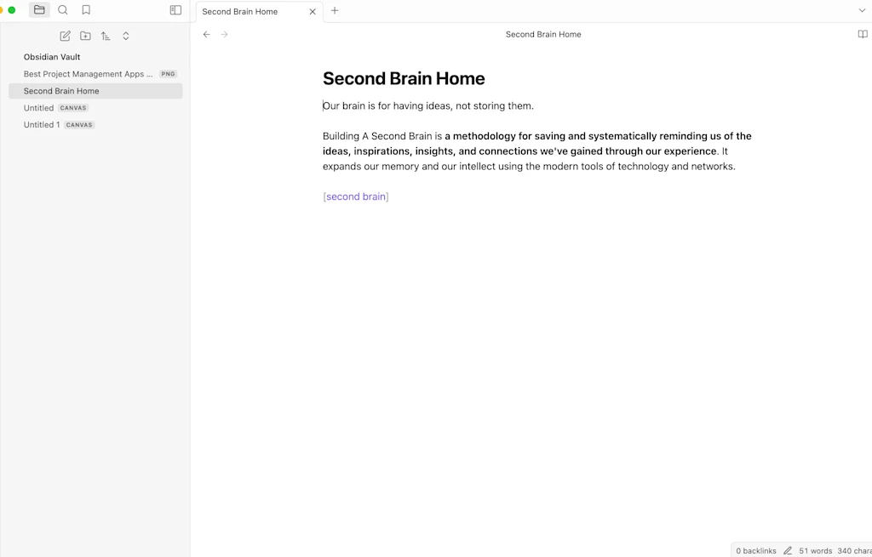Create a new note

65,36
